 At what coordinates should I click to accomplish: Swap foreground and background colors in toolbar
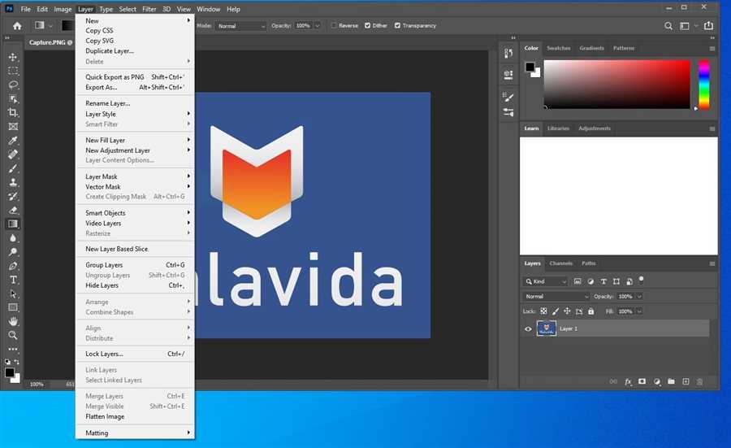point(17,362)
